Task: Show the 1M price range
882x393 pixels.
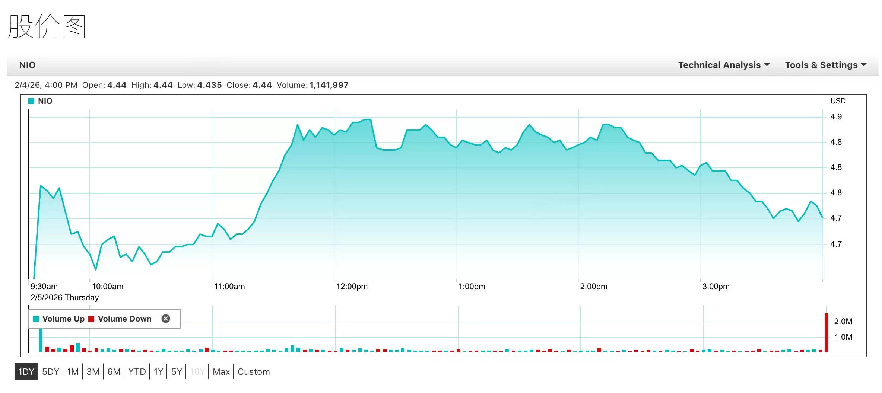Action: [73, 371]
